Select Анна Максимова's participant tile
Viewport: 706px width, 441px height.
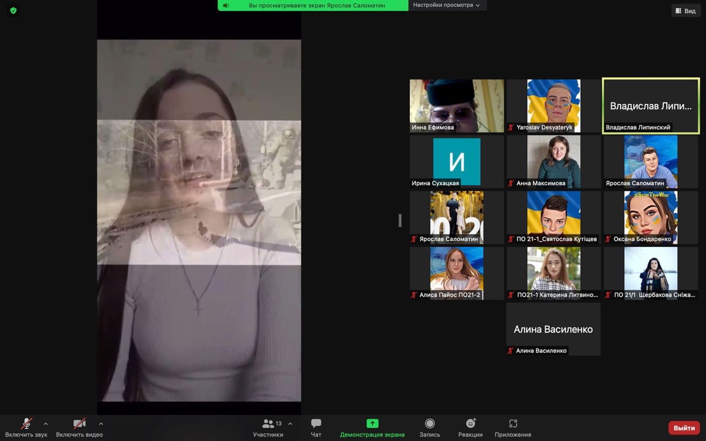(554, 162)
